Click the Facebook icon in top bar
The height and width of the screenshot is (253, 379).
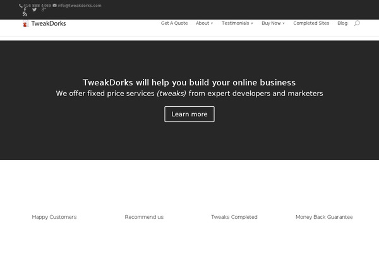point(25,9)
